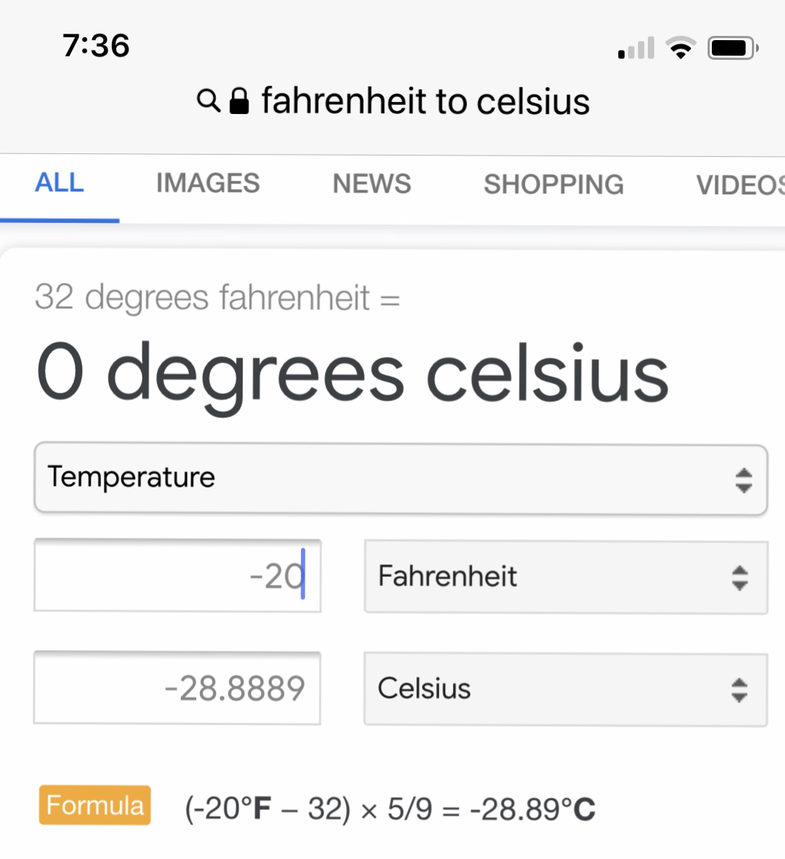The image size is (785, 859).
Task: Open the News tab
Action: [x=371, y=184]
